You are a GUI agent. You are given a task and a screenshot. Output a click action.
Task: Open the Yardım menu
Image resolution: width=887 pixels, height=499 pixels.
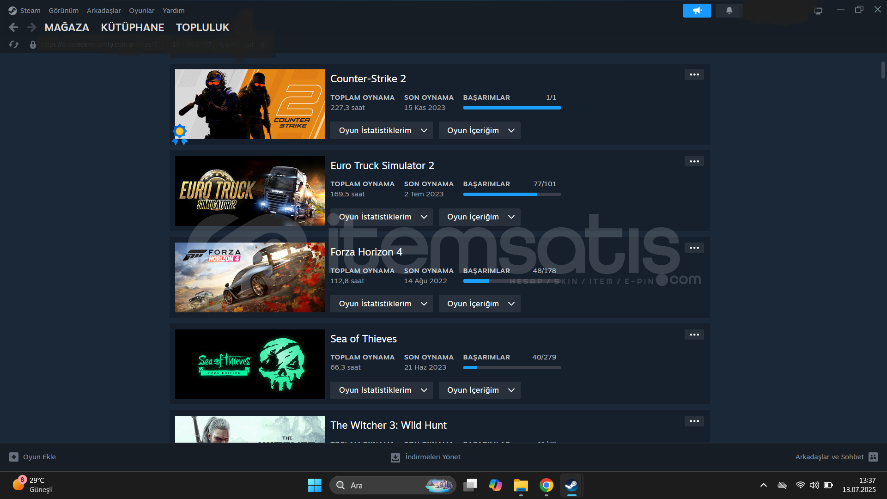[x=174, y=10]
